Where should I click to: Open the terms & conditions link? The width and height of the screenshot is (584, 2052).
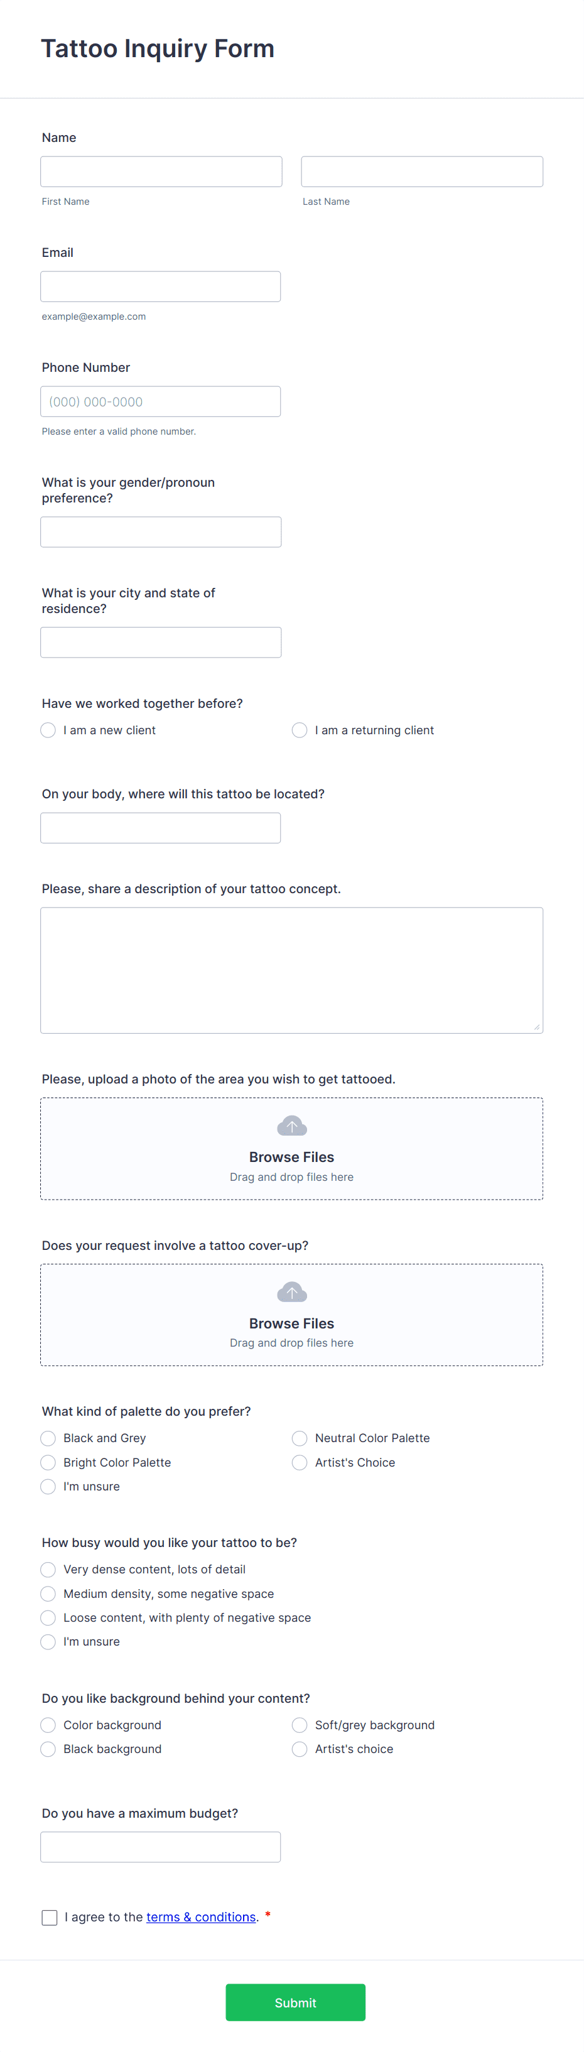point(201,1916)
